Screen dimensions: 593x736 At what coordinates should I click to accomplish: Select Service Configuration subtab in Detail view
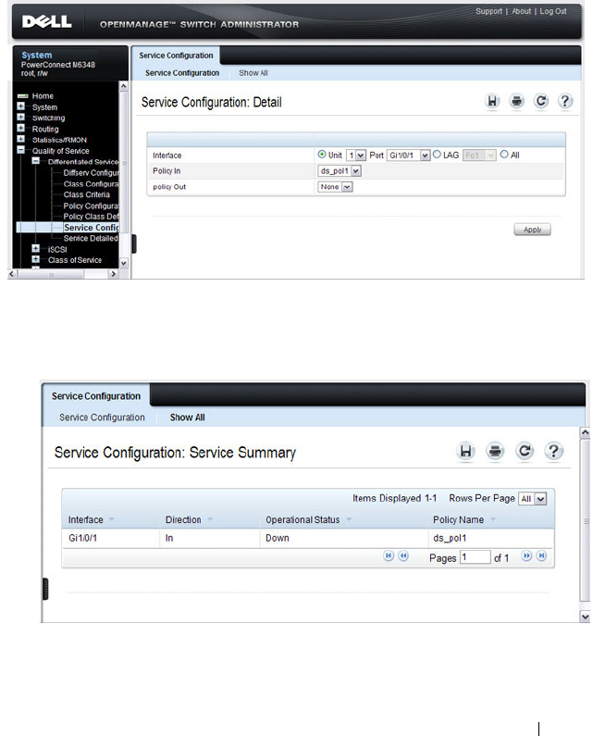point(182,73)
